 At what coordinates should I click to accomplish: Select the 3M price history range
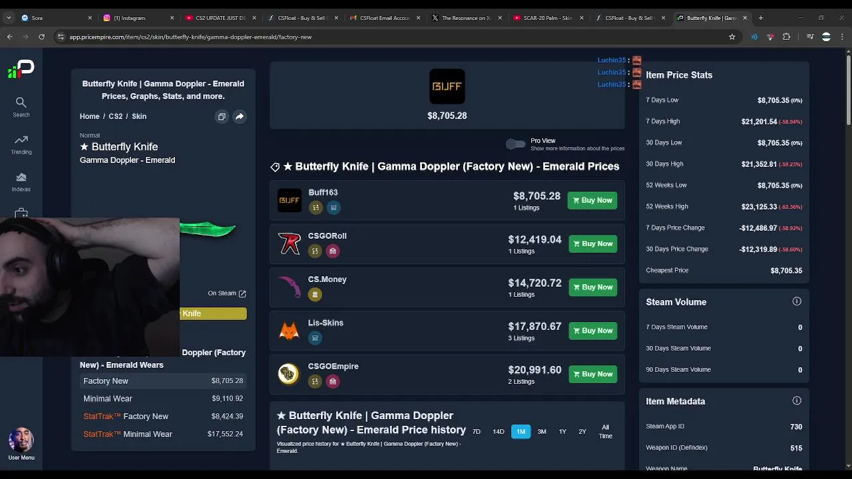[542, 432]
